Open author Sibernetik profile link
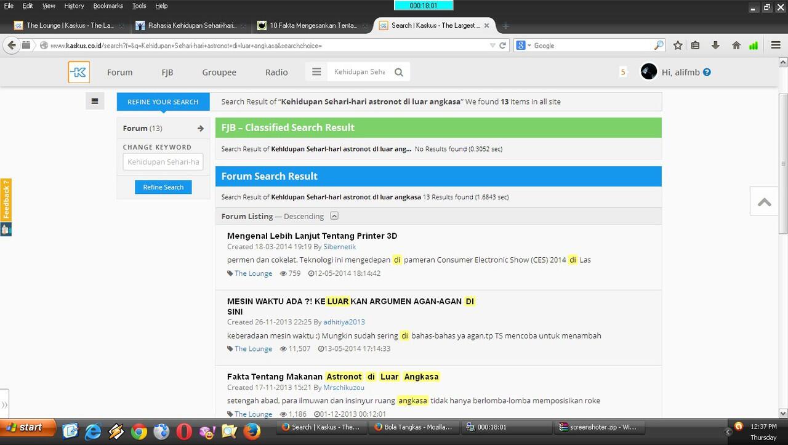Screen dimensions: 788x445 (x=340, y=247)
